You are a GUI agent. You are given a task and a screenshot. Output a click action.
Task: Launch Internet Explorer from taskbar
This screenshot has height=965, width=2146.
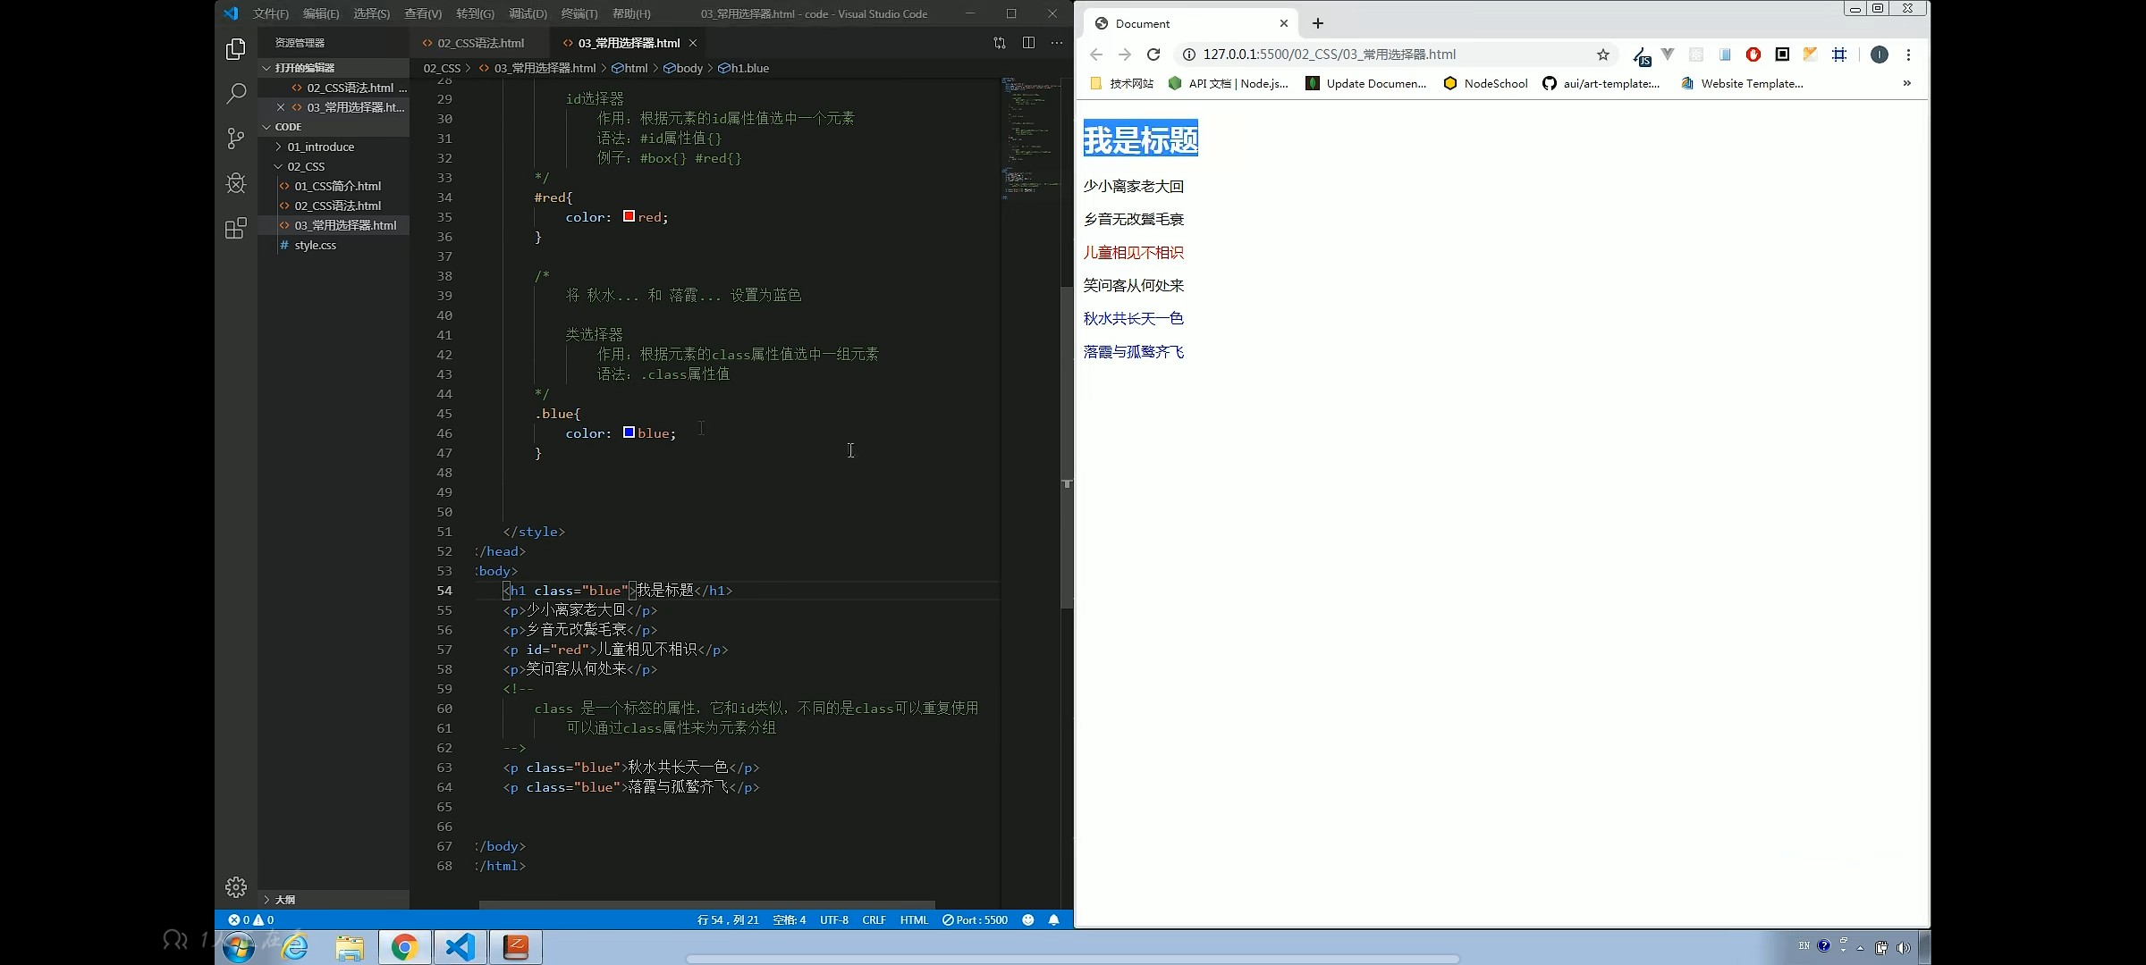point(294,947)
